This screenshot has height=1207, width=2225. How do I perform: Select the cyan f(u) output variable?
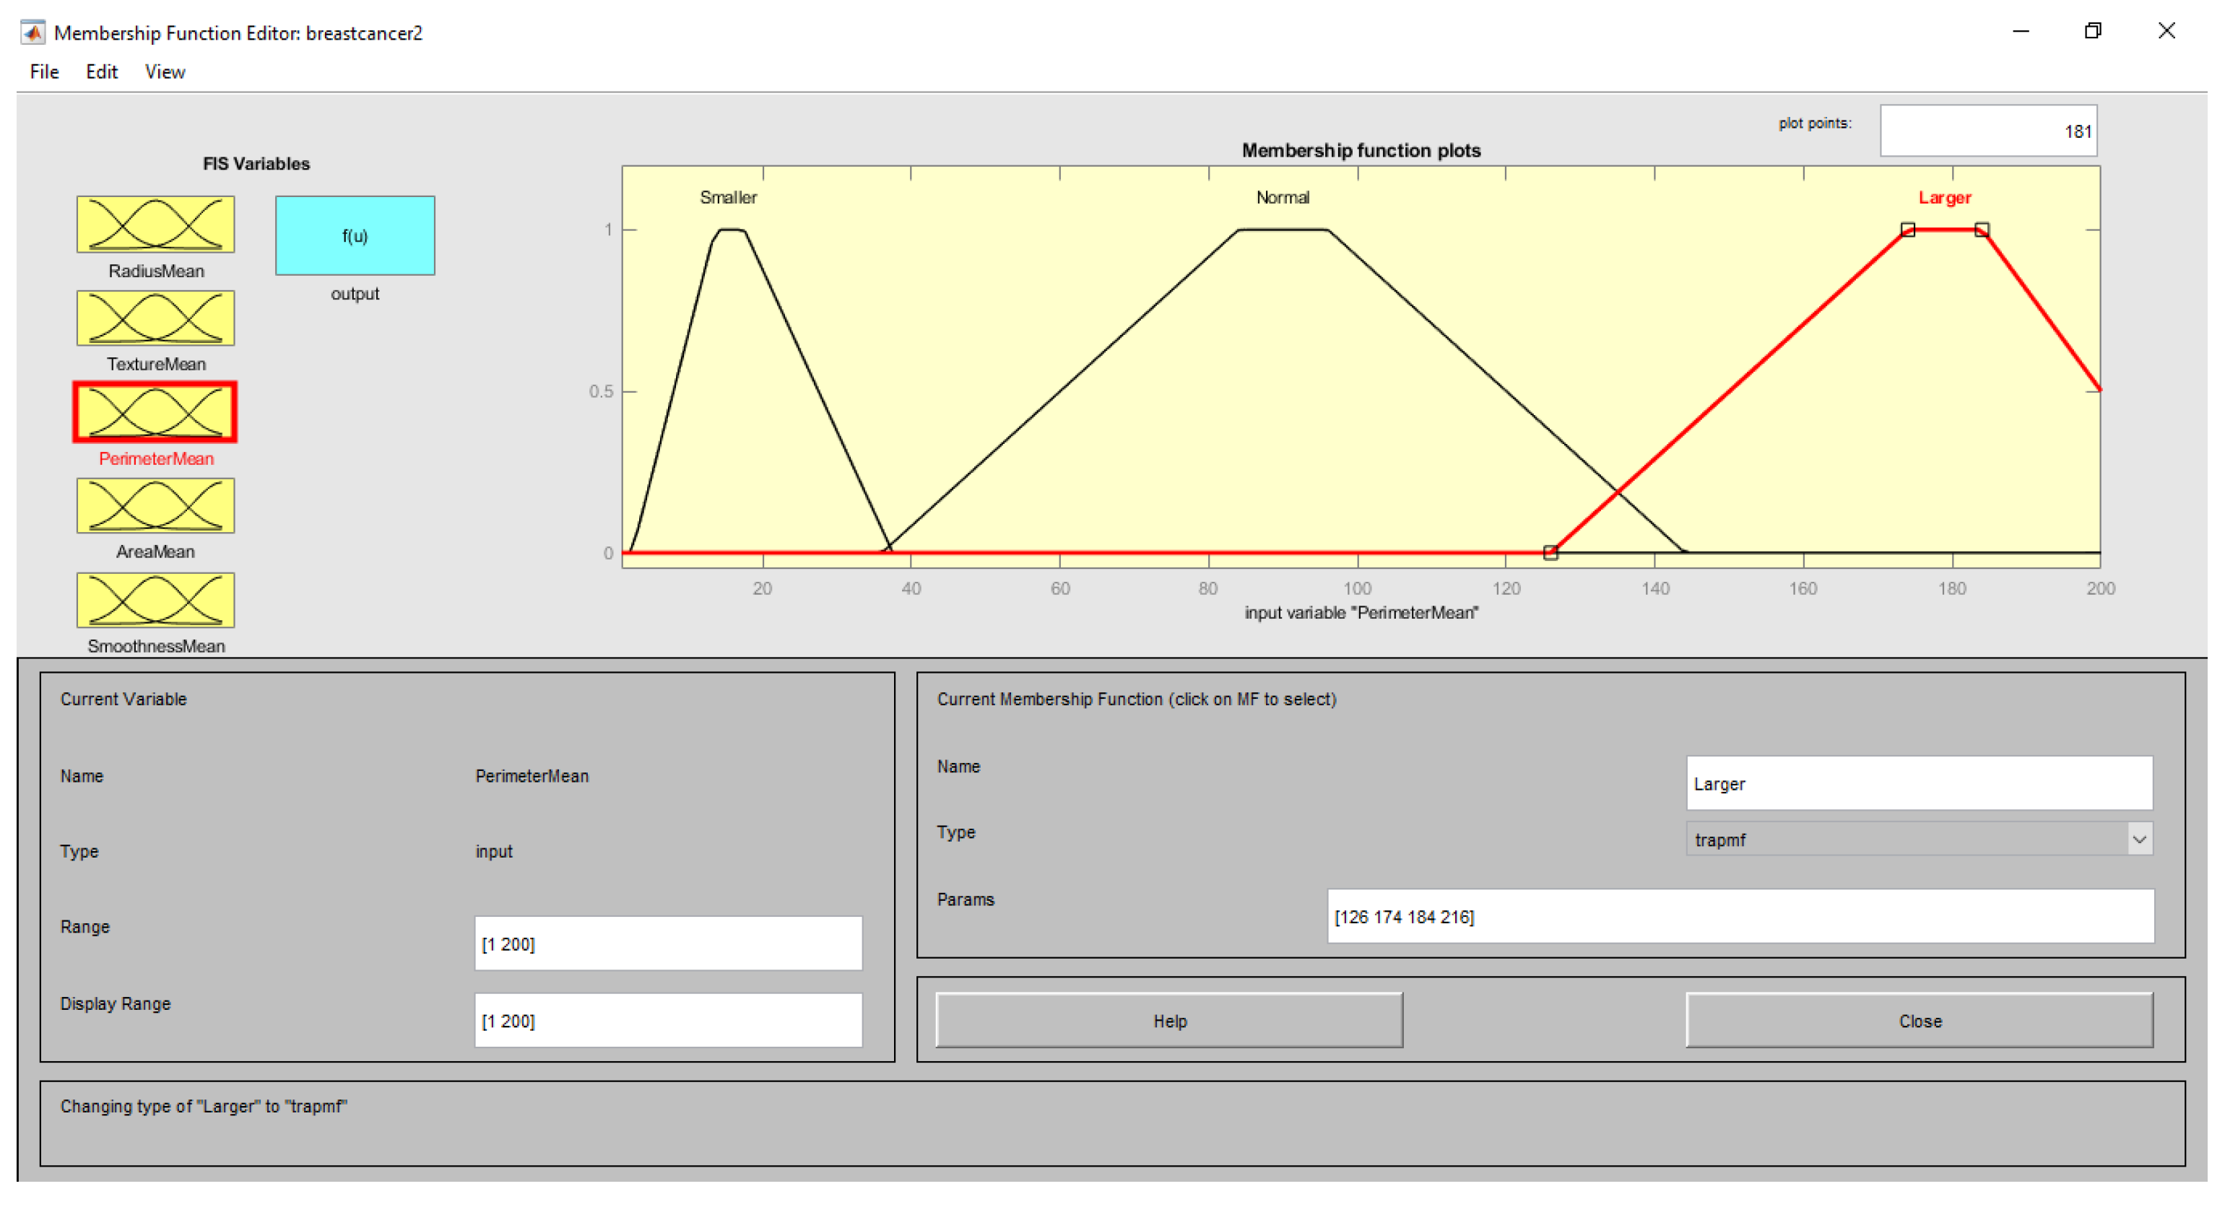click(355, 236)
